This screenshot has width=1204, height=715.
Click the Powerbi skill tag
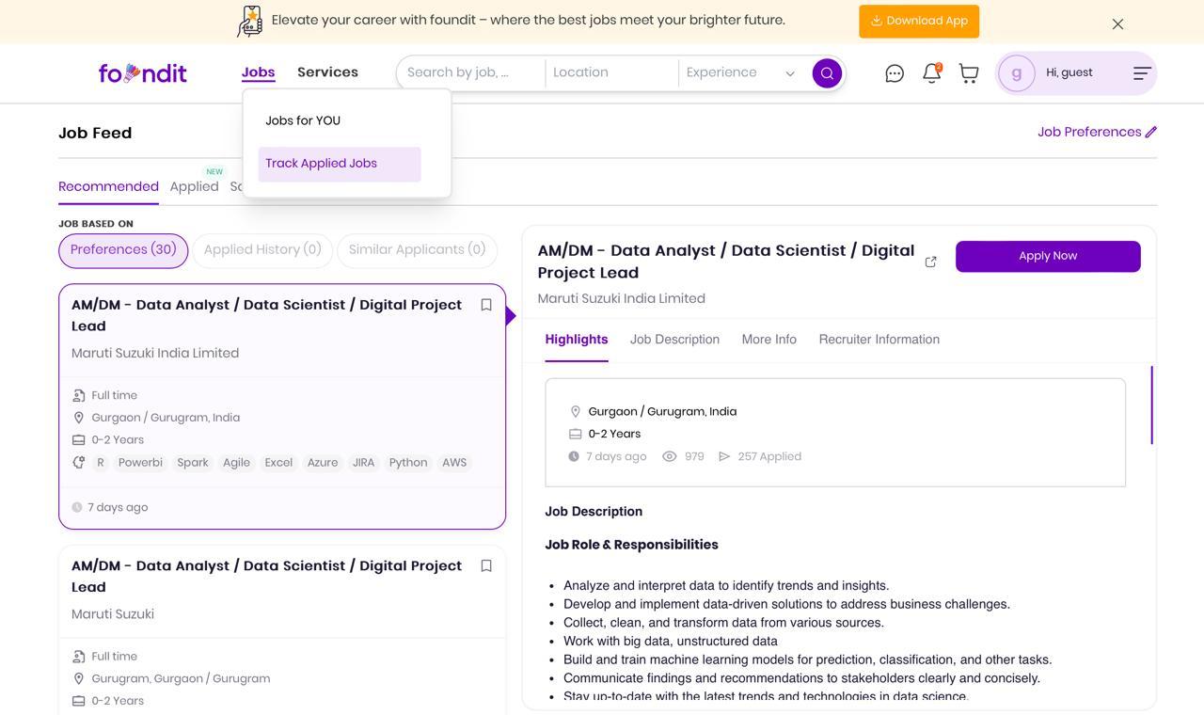140,463
